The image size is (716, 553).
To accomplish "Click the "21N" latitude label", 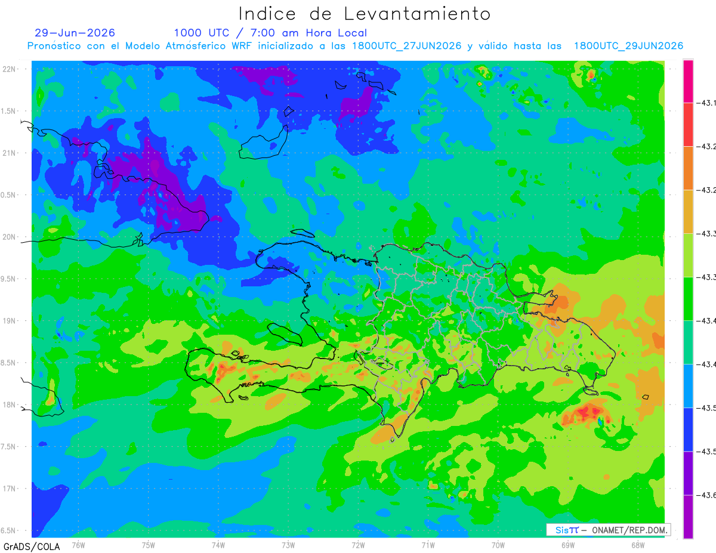I will (10, 153).
